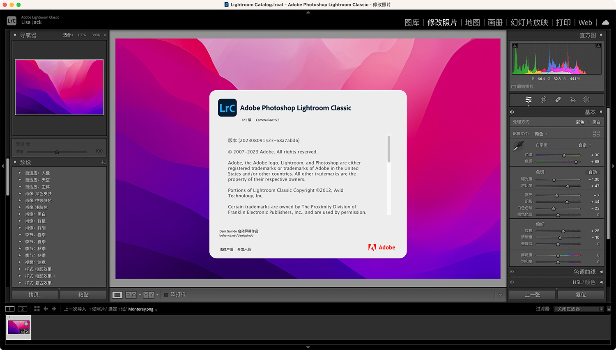Select the Edit sliders tool icon
Viewport: 616px width, 350px height.
529,100
